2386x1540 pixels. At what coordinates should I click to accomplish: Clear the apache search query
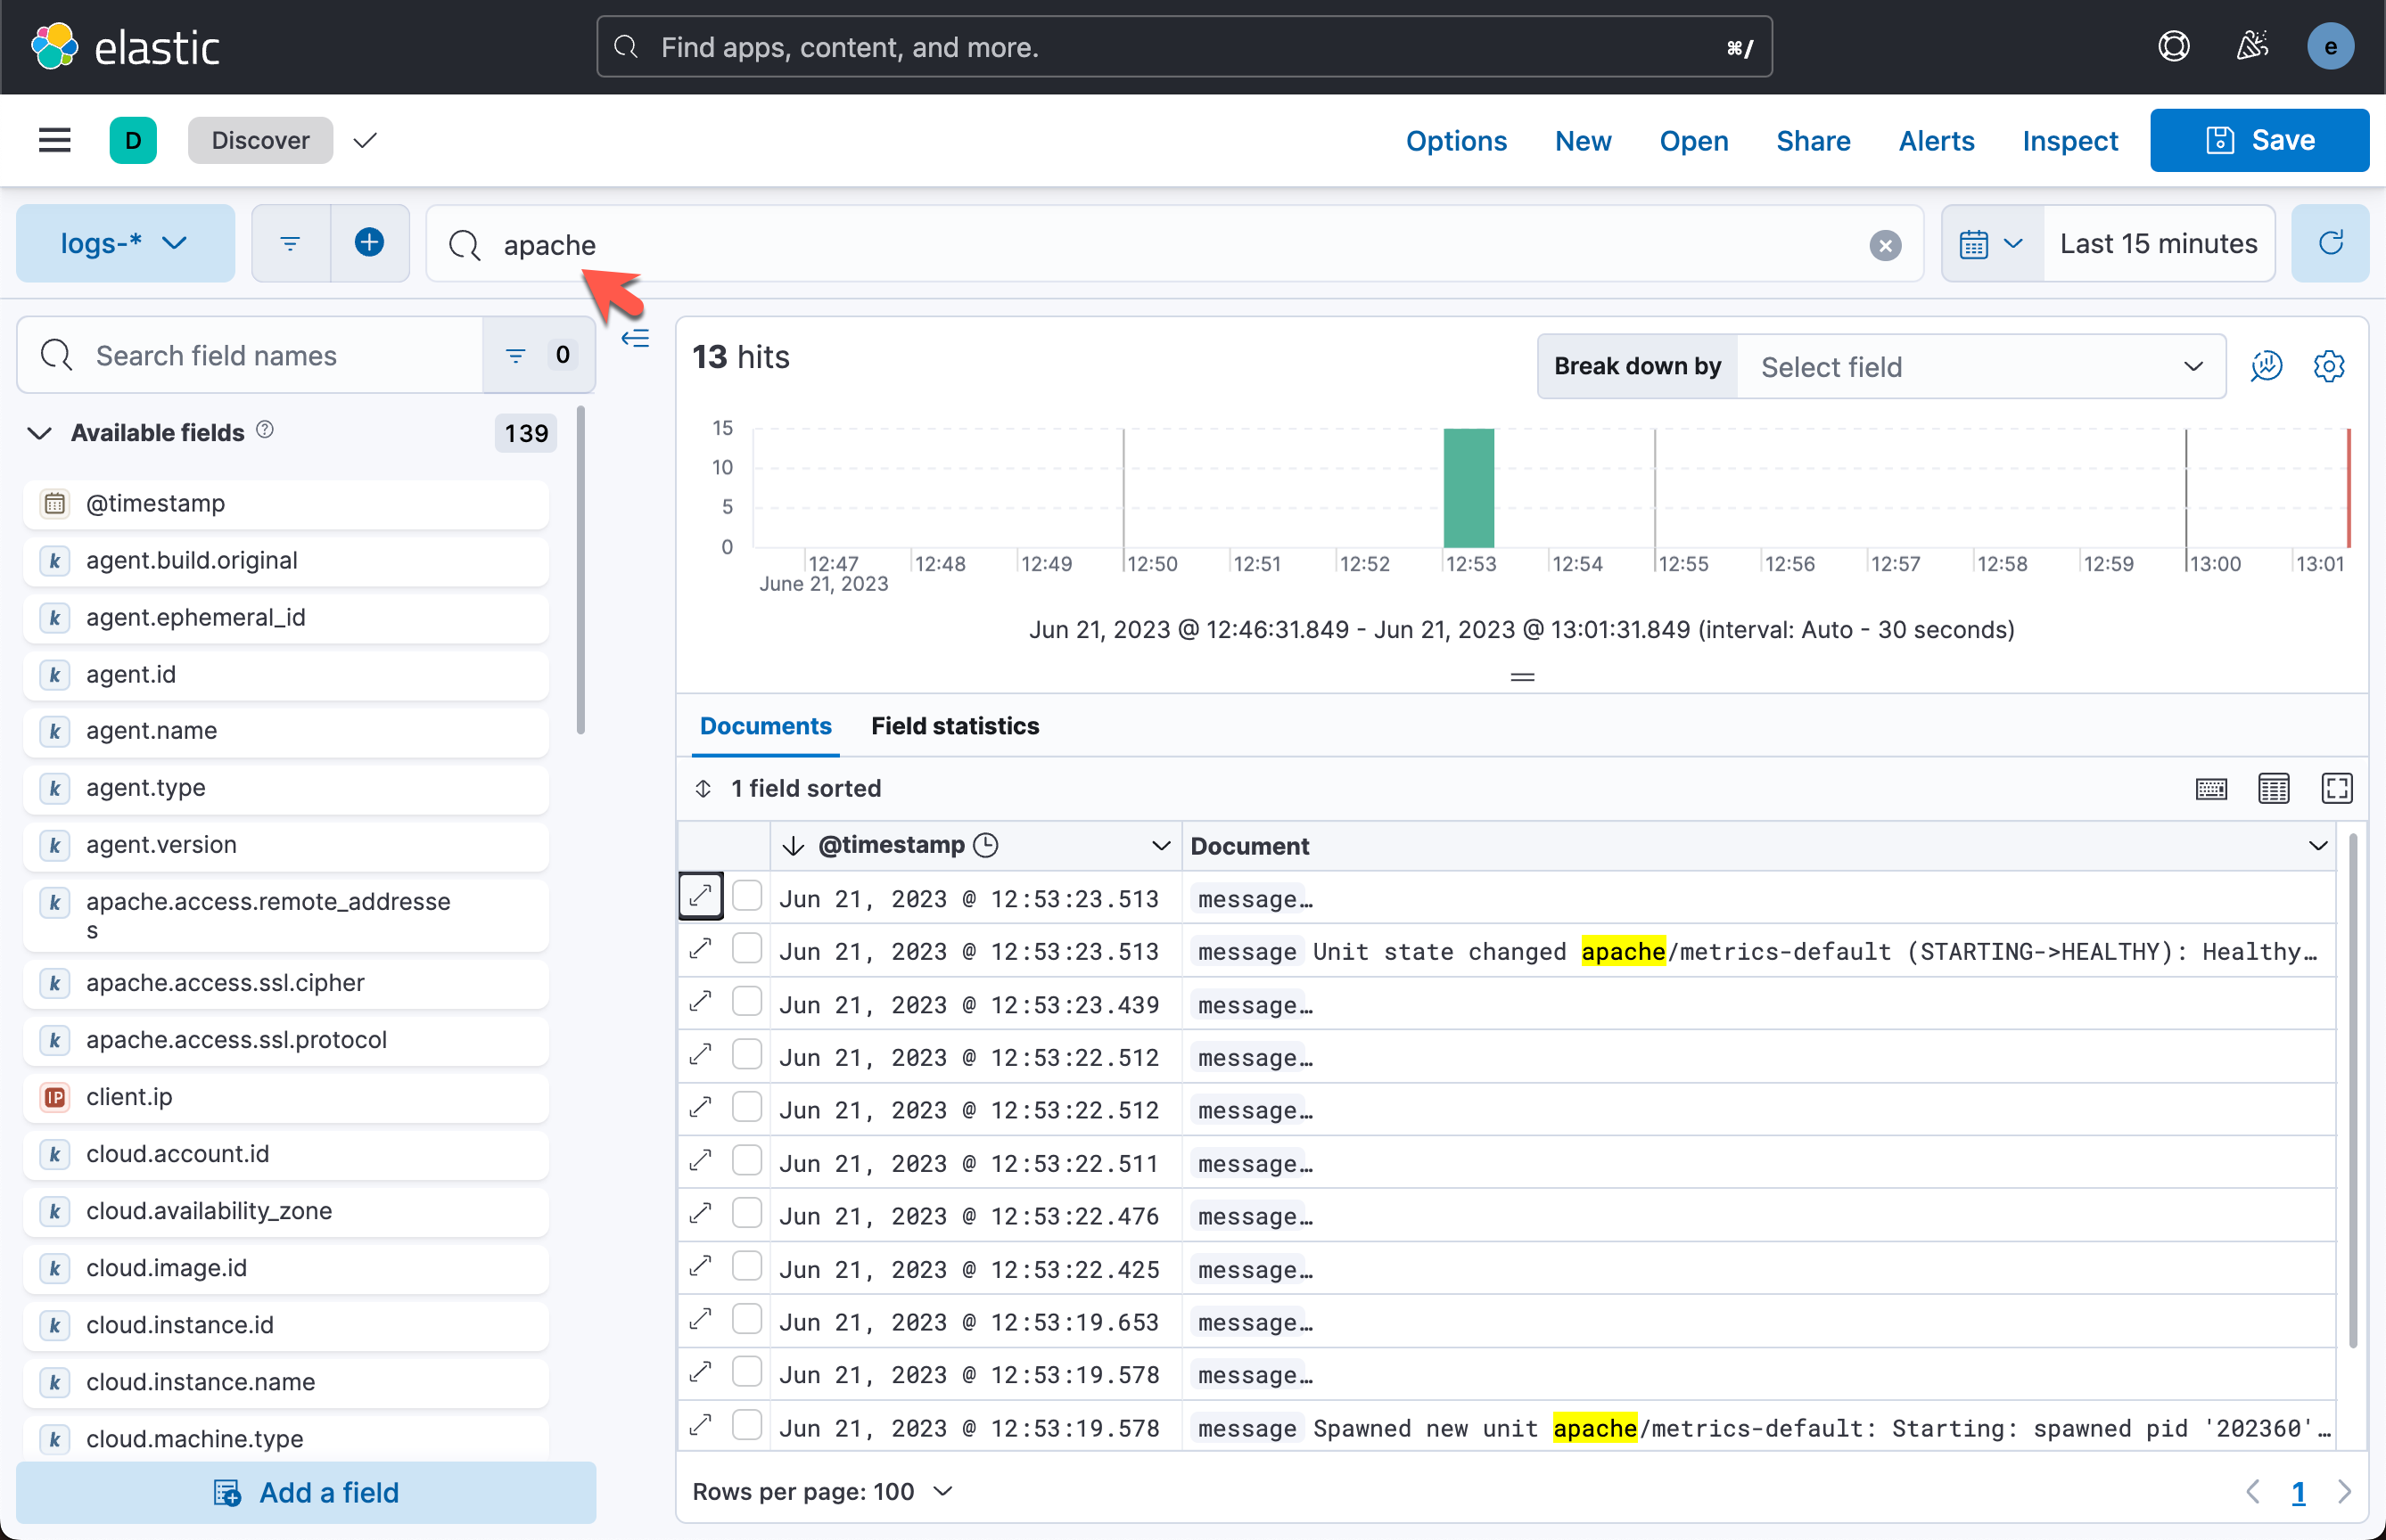1885,245
